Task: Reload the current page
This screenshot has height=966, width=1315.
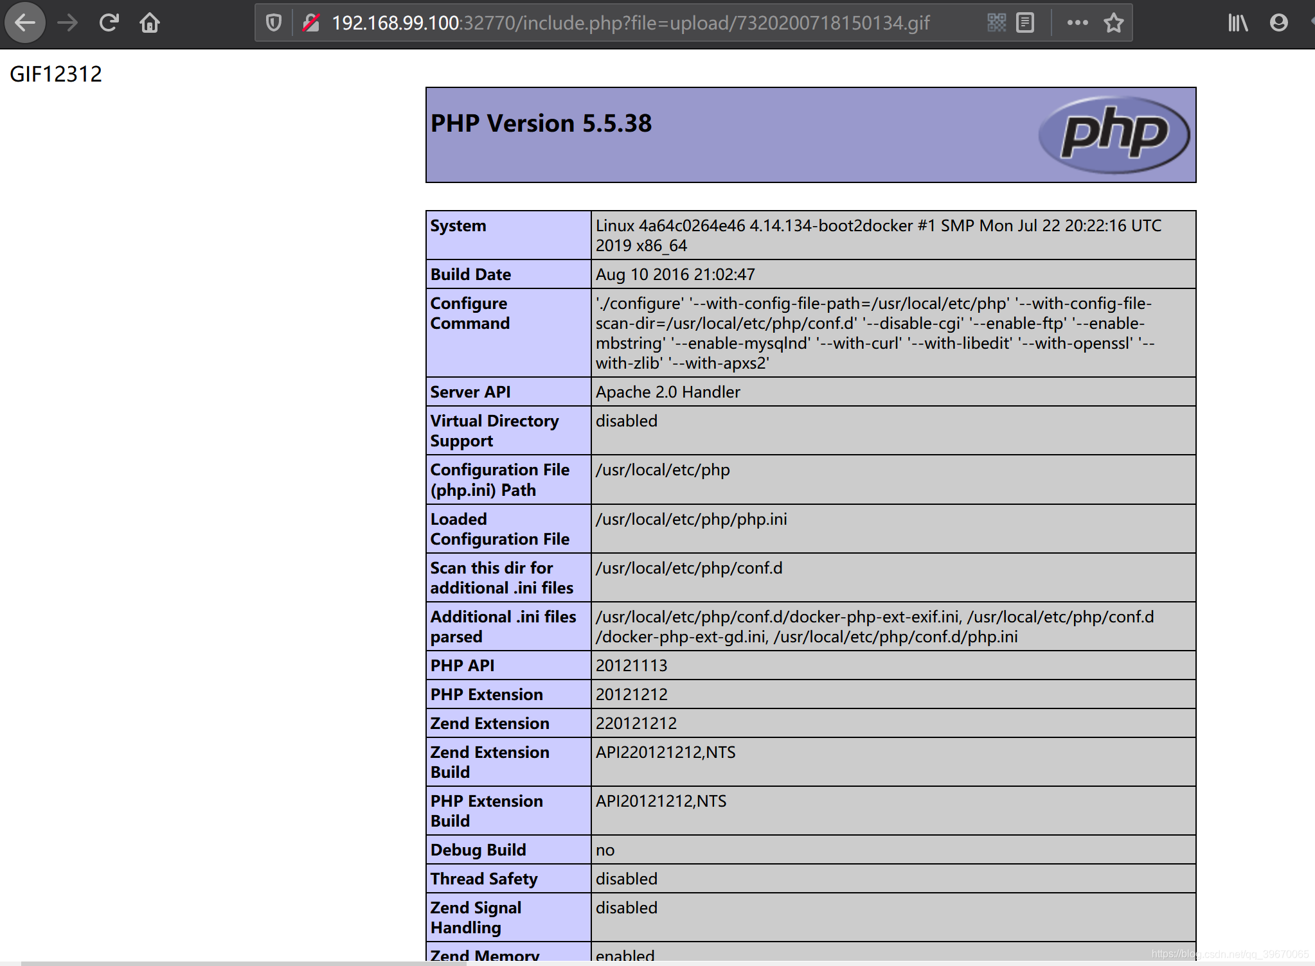Action: tap(109, 23)
